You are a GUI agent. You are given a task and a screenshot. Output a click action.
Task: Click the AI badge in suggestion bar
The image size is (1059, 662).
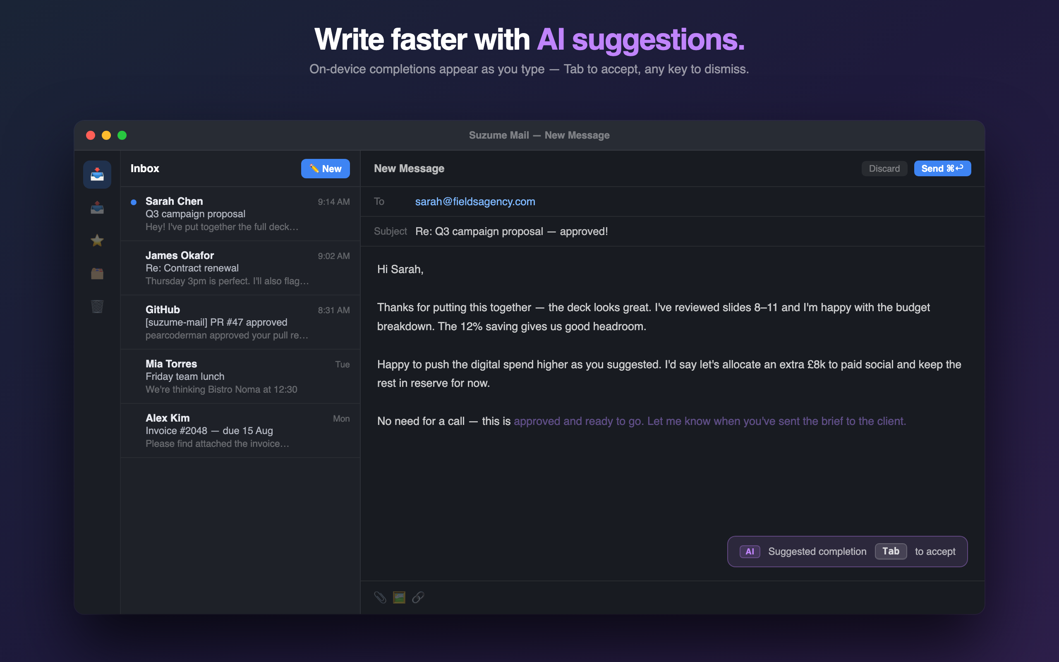pos(750,551)
